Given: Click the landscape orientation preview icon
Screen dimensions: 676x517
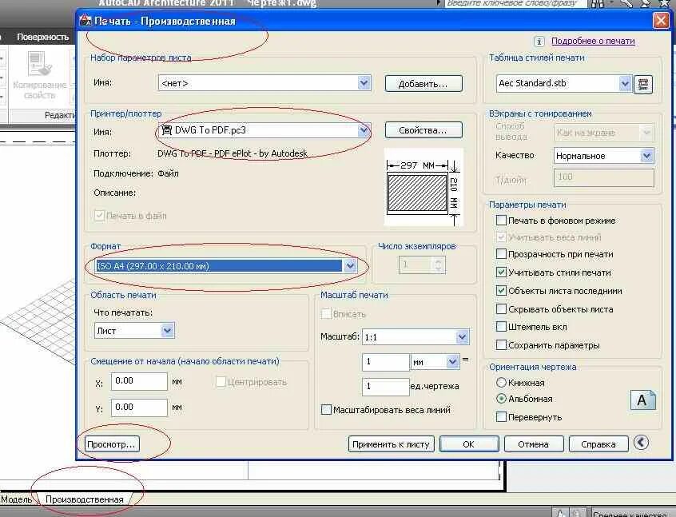Looking at the screenshot, I should (642, 400).
